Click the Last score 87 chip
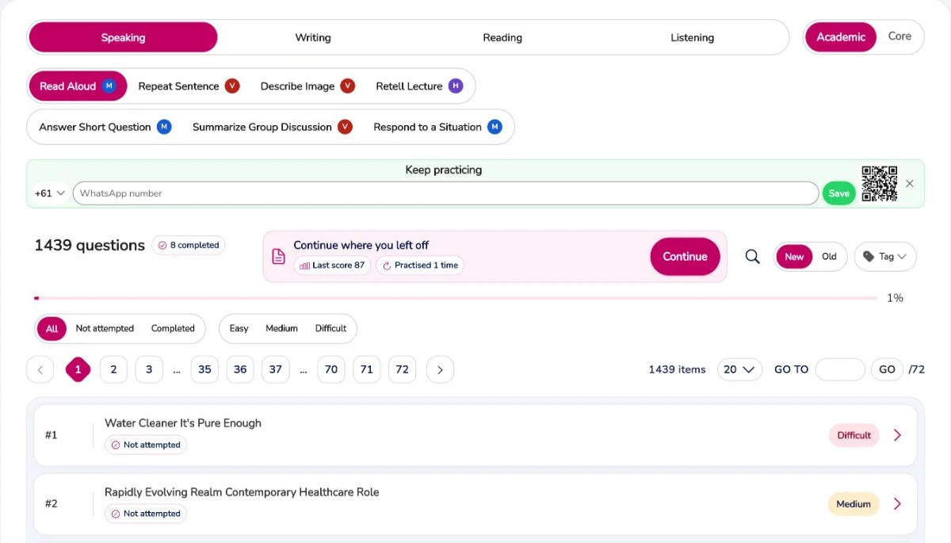This screenshot has height=543, width=951. coord(332,266)
